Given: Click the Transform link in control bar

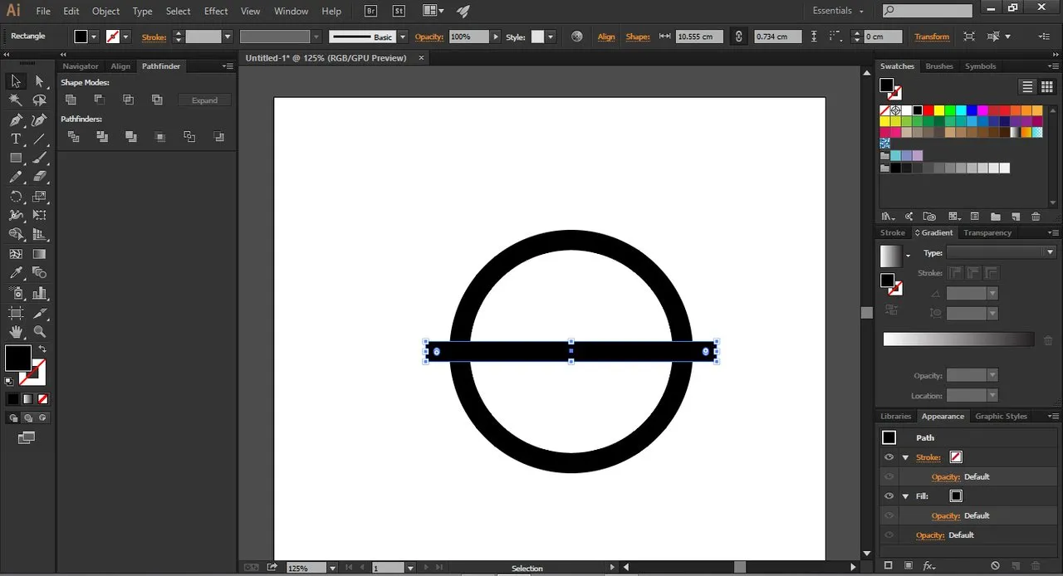Looking at the screenshot, I should point(932,37).
